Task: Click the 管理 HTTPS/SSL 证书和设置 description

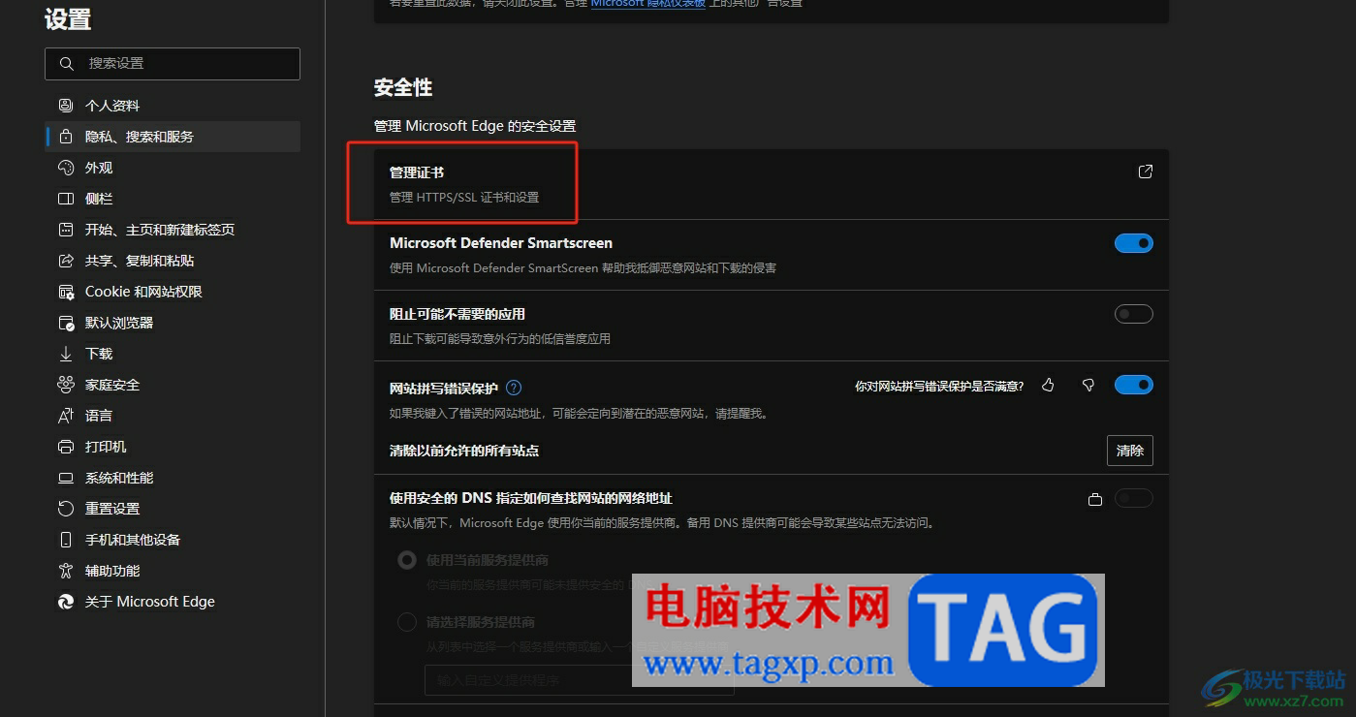Action: pyautogui.click(x=464, y=198)
